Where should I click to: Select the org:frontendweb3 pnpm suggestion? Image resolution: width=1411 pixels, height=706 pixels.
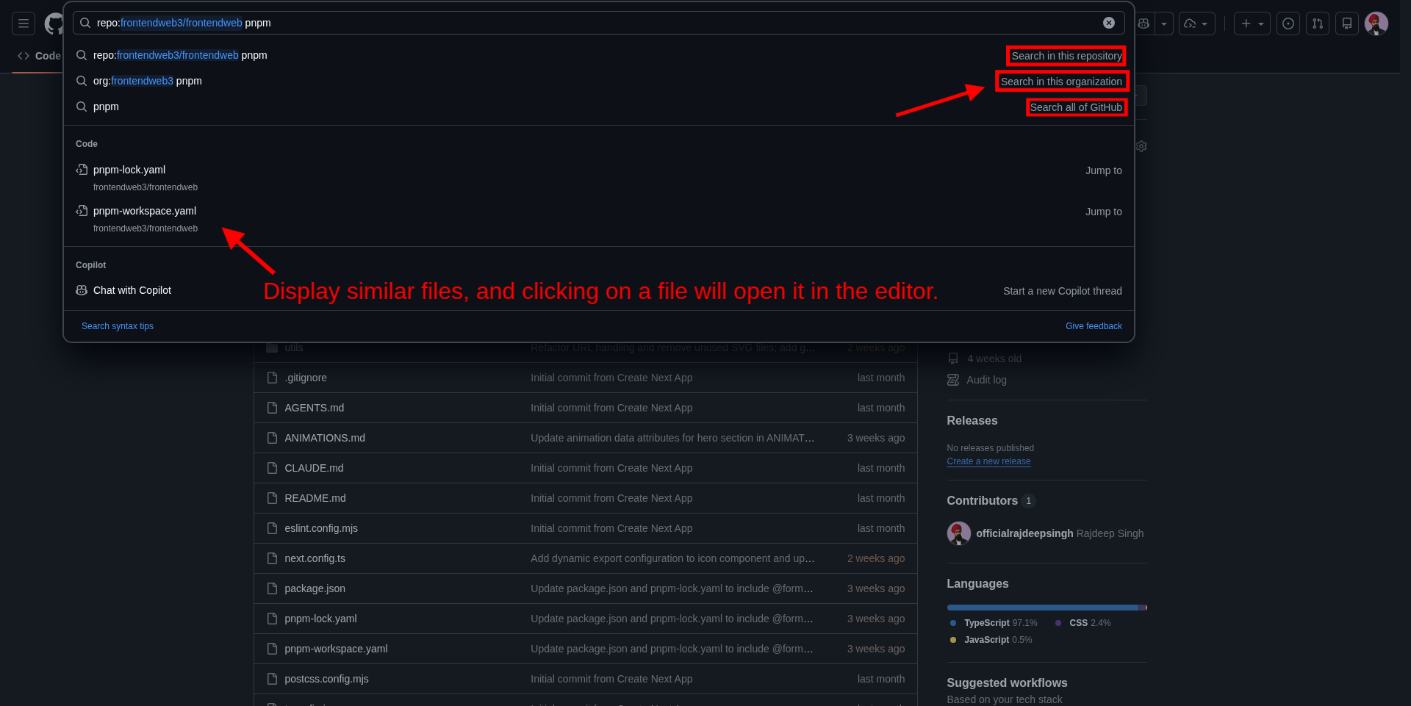[x=599, y=81]
